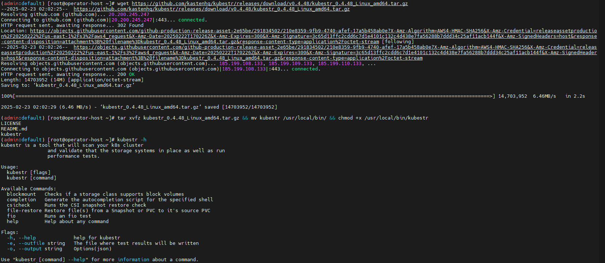Select the '302 Found' response text
The height and width of the screenshot is (263, 605).
click(130, 25)
